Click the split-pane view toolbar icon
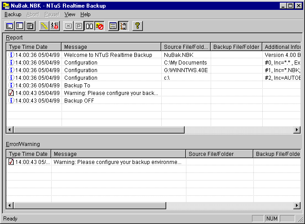 [x=20, y=26]
